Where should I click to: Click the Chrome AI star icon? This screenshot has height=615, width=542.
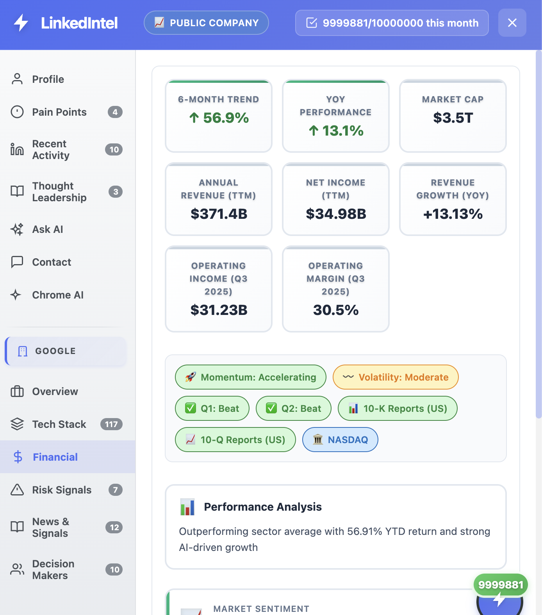tap(16, 295)
